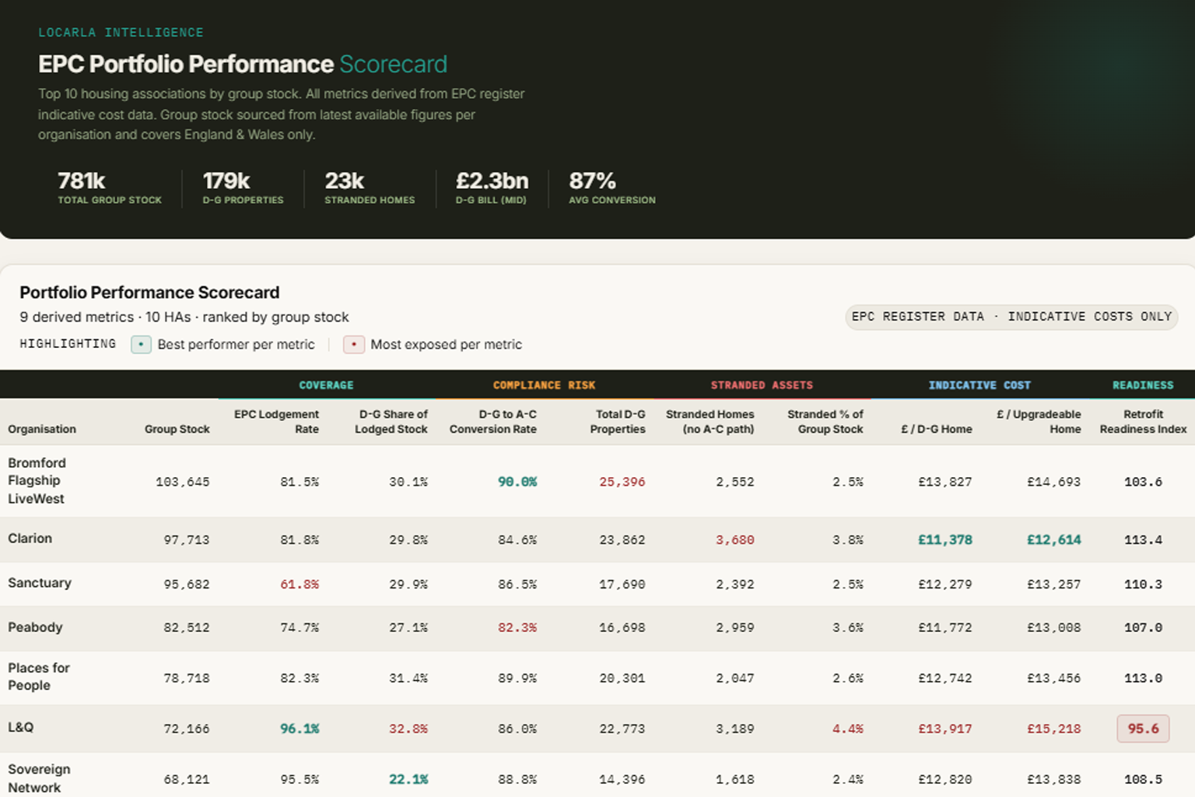
Task: Click Bromford's highlighted 90.0% conversion rate
Action: tap(517, 482)
